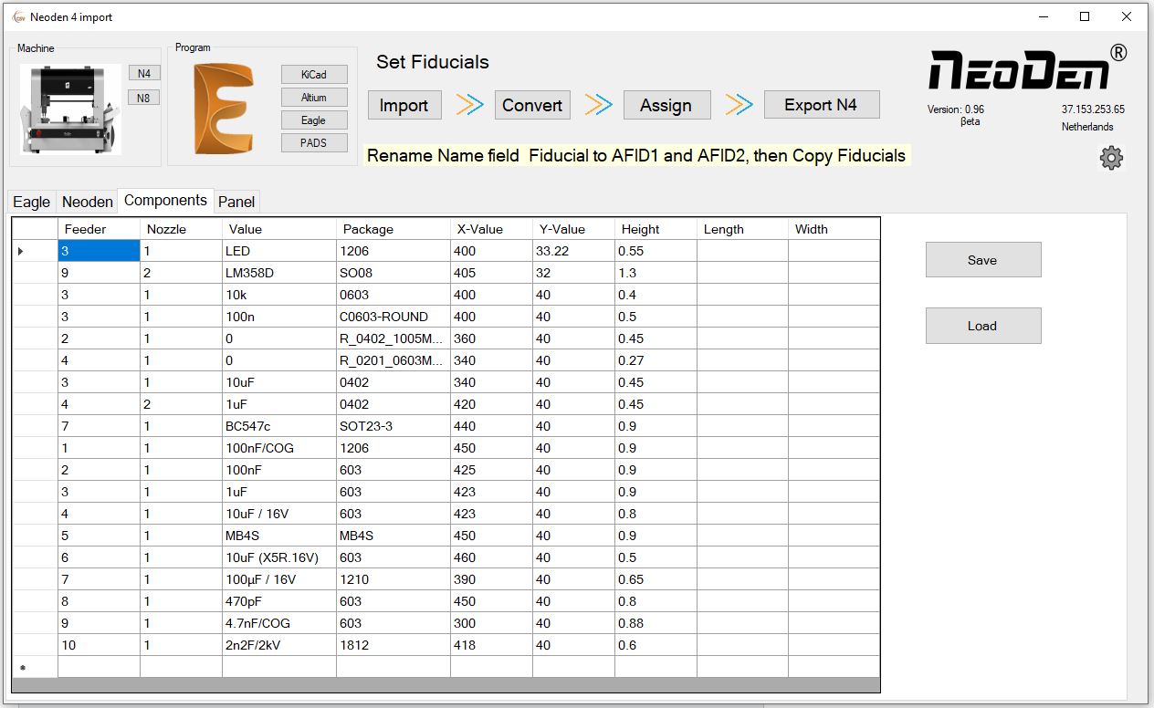
Task: Select the 4.7nF/COG value cell
Action: point(279,623)
